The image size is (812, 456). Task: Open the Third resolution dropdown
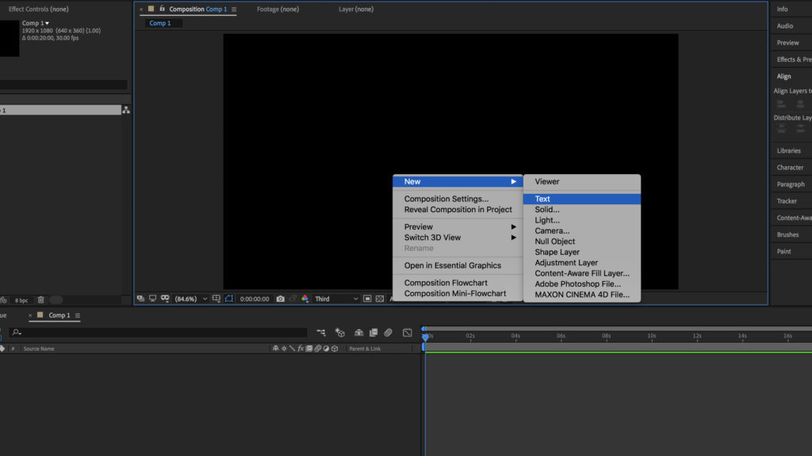[335, 298]
